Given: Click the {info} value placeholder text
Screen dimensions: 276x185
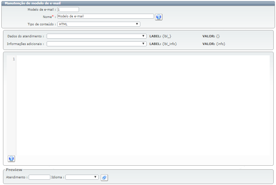Looking at the screenshot, I should tap(221, 44).
